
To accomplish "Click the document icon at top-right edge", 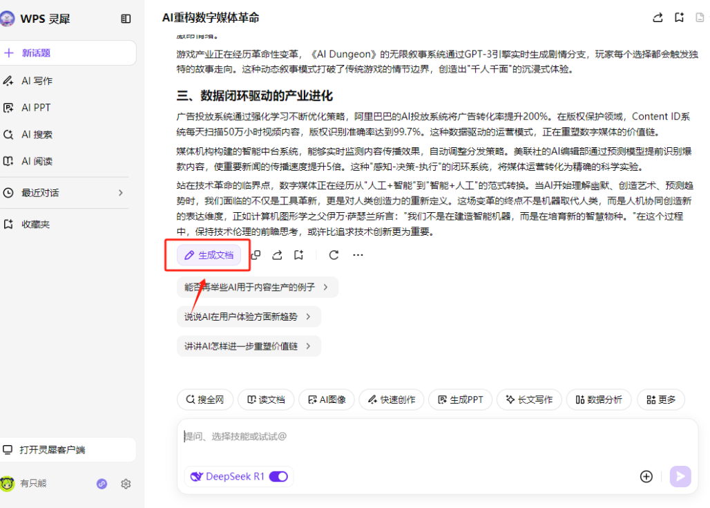I will pos(700,18).
